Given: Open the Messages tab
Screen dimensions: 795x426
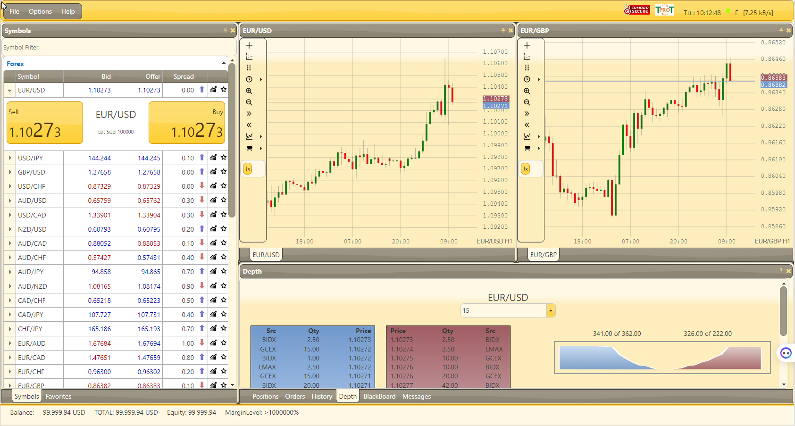Looking at the screenshot, I should 417,396.
